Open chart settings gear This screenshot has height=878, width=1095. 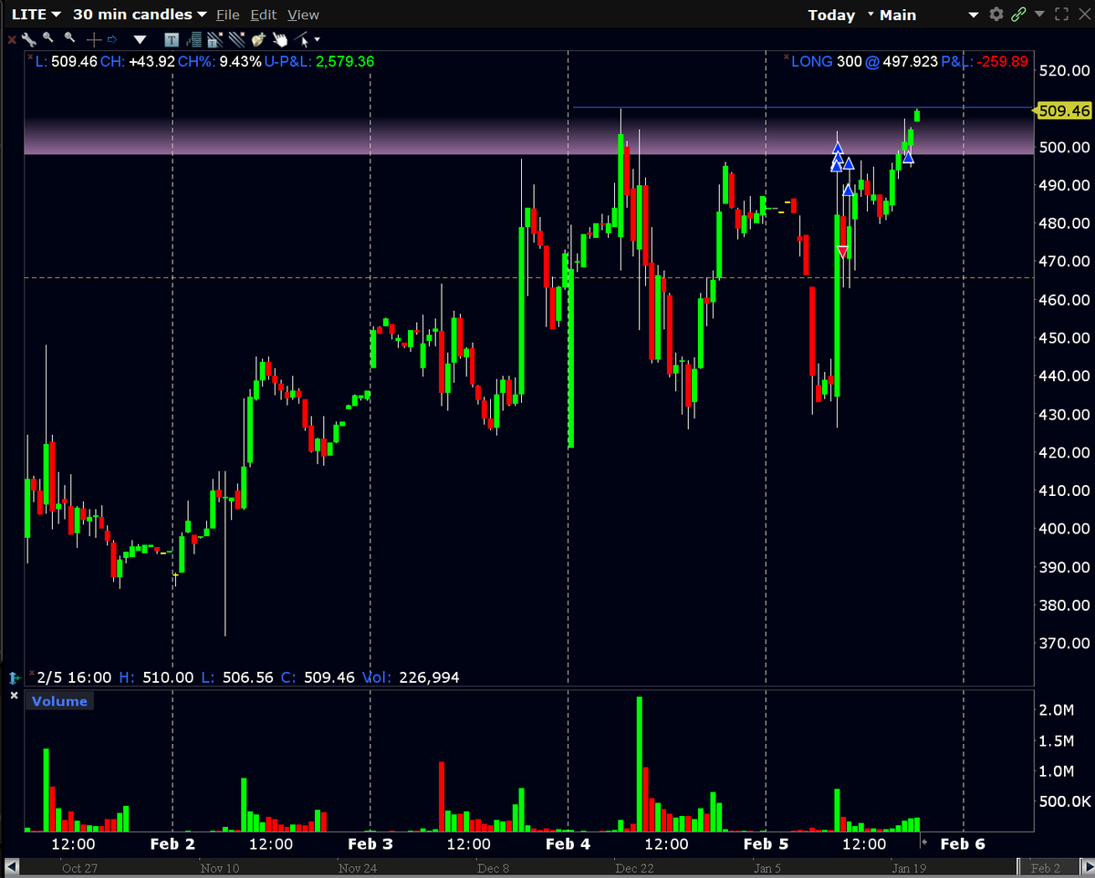[x=996, y=15]
